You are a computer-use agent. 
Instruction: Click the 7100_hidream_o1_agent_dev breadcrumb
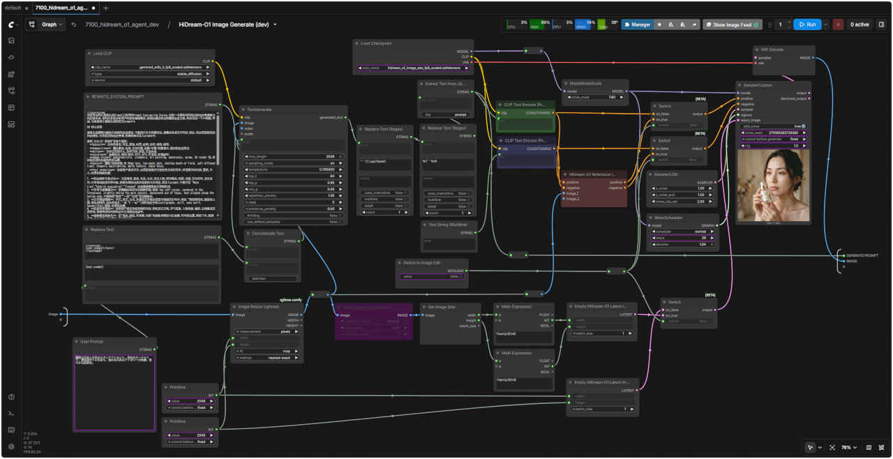pos(122,24)
